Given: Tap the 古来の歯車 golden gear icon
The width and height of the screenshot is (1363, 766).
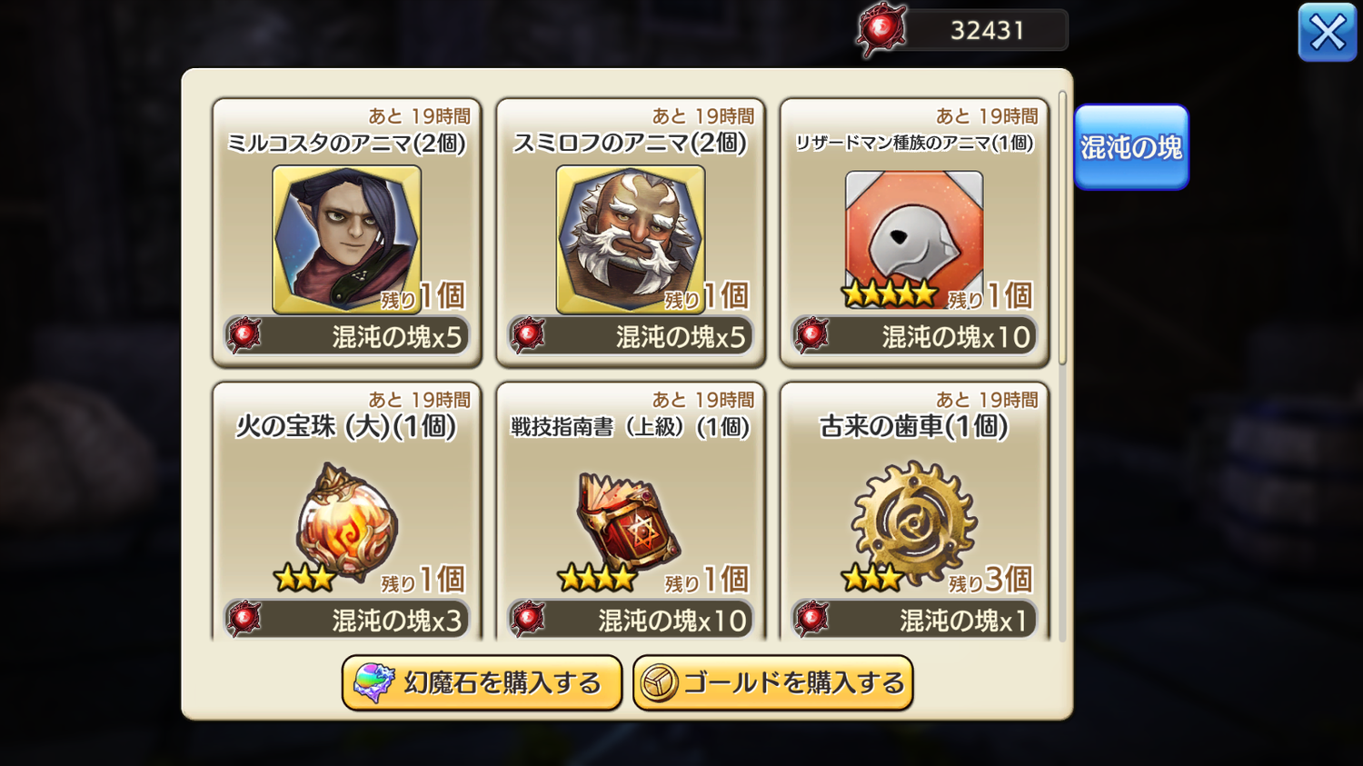Looking at the screenshot, I should [x=914, y=522].
